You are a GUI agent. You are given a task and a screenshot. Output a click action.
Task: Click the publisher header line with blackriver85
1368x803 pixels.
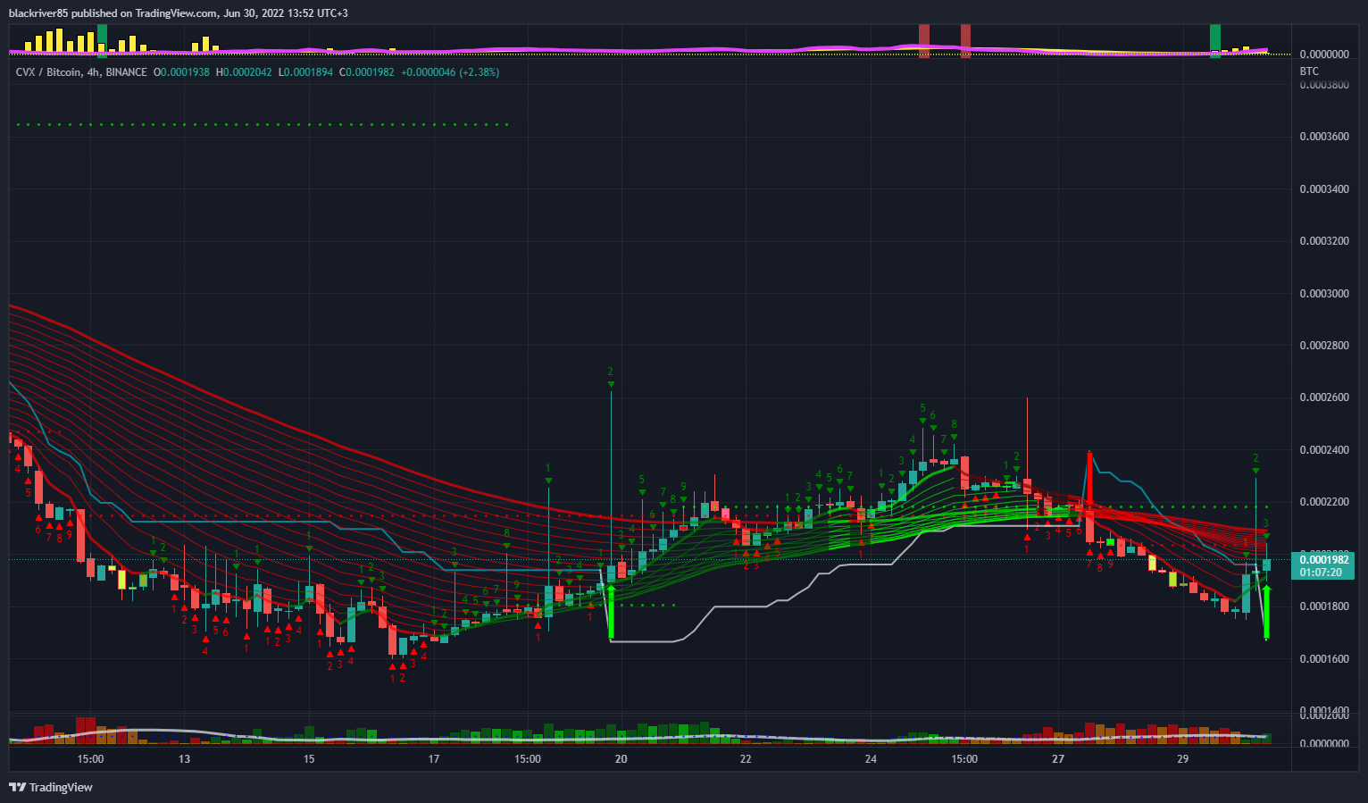(179, 13)
